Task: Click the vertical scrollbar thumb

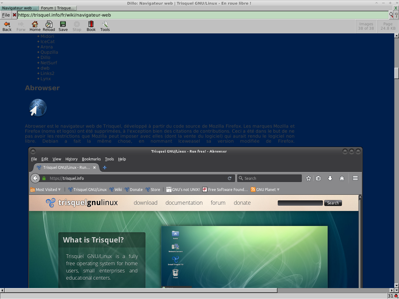Action: (397, 73)
